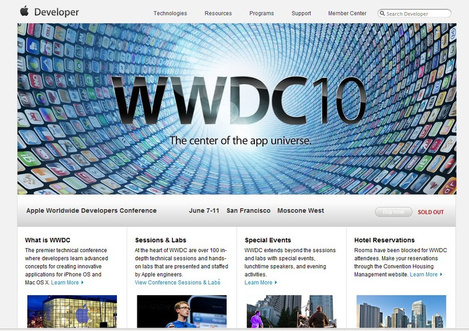Click the magnifier icon in search field
This screenshot has width=469, height=331.
[382, 13]
